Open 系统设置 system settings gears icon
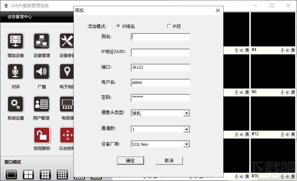Image resolution: width=297 pixels, height=181 pixels. [x=16, y=104]
